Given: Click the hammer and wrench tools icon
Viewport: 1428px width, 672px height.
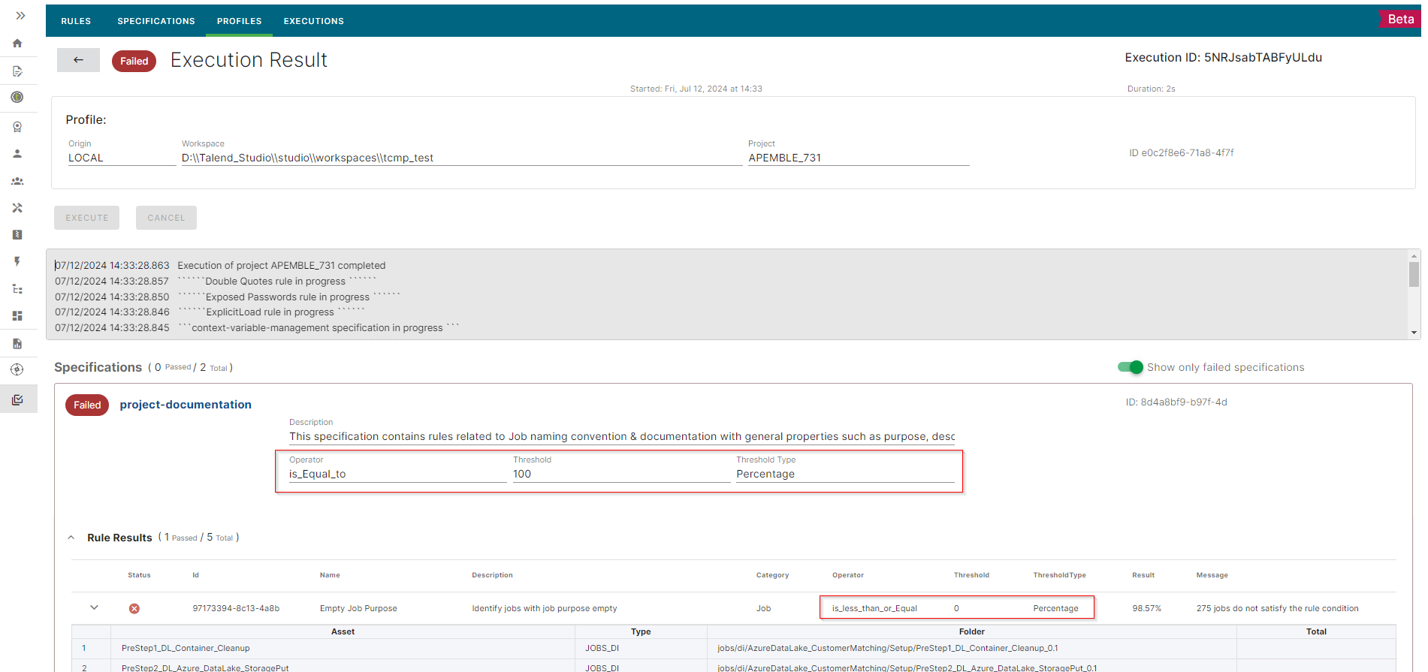Looking at the screenshot, I should 17,208.
